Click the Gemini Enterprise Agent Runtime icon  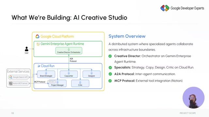(38, 44)
